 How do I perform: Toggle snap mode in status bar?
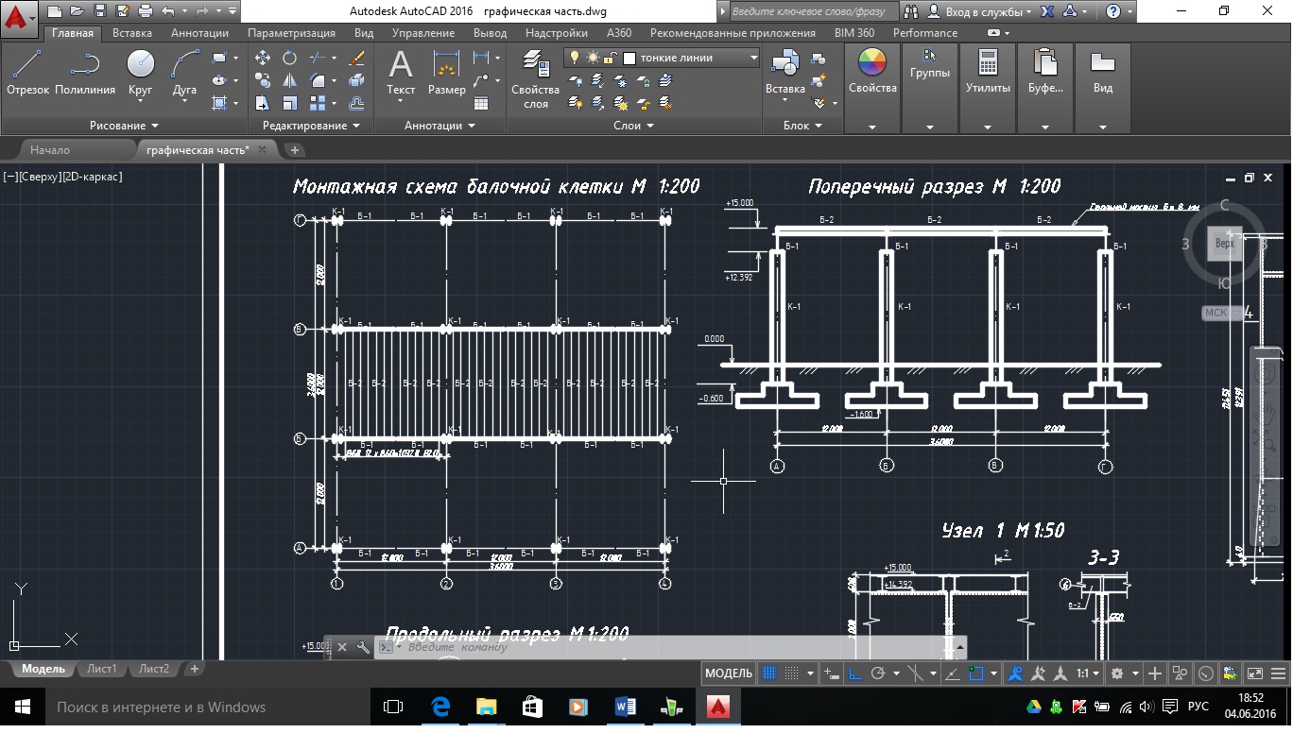[792, 673]
